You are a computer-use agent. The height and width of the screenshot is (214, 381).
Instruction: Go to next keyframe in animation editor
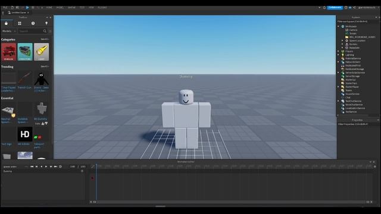(51, 166)
